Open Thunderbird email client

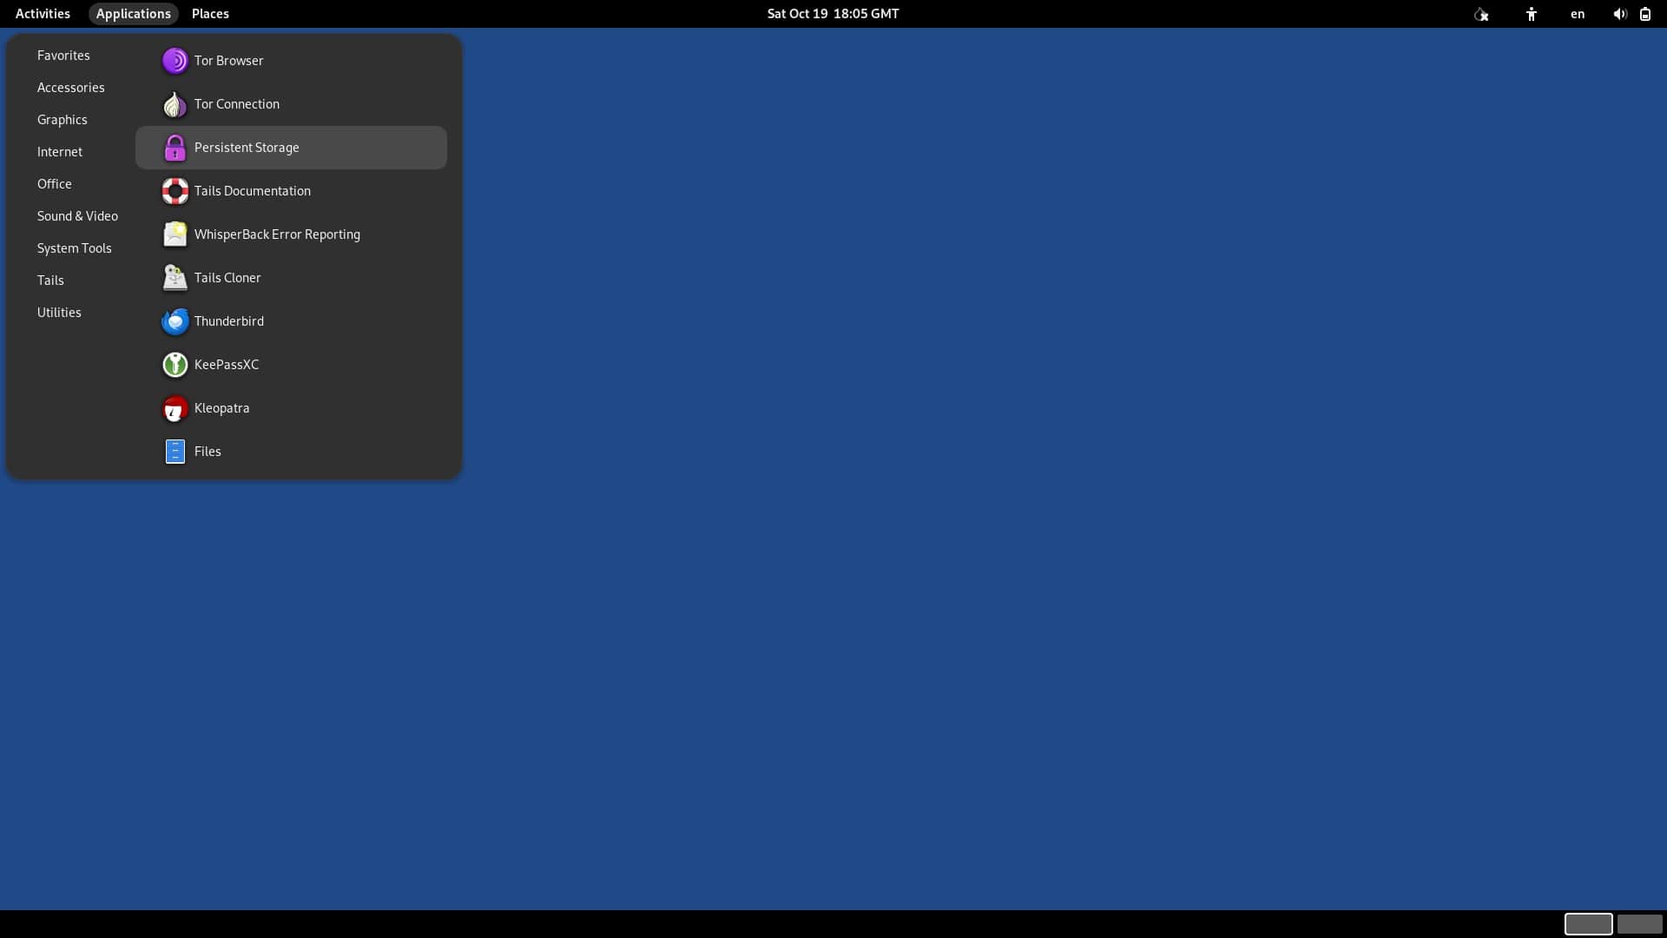tap(227, 320)
